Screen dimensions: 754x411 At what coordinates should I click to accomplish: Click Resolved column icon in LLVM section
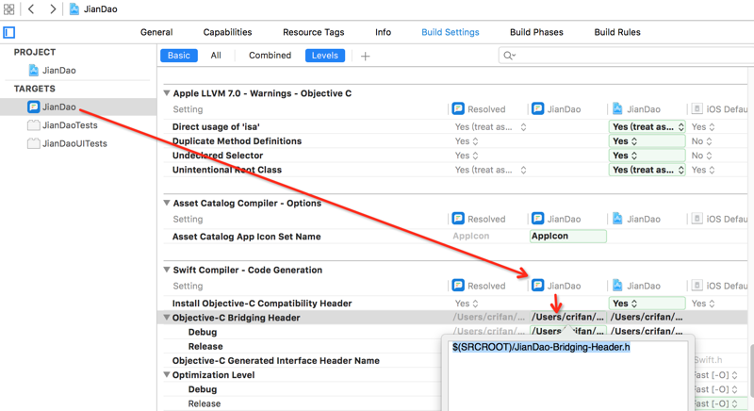point(458,108)
